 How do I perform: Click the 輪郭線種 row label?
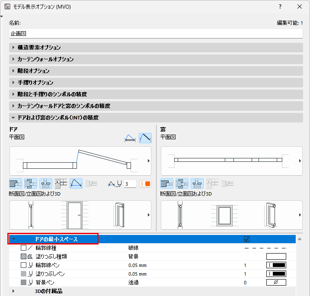(46, 248)
